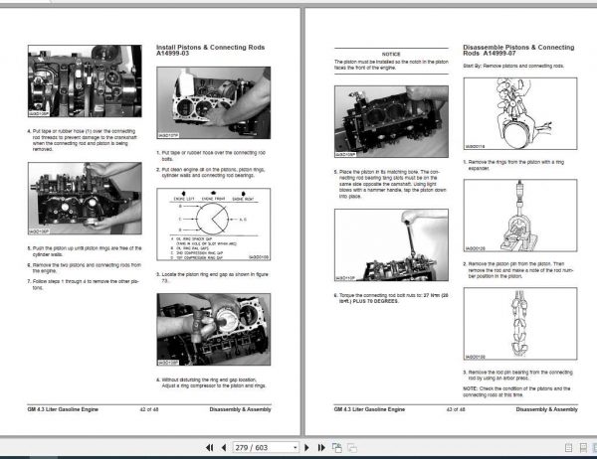The image size is (597, 459).
Task: Click the hammer handle piston install photo
Action: click(214, 329)
